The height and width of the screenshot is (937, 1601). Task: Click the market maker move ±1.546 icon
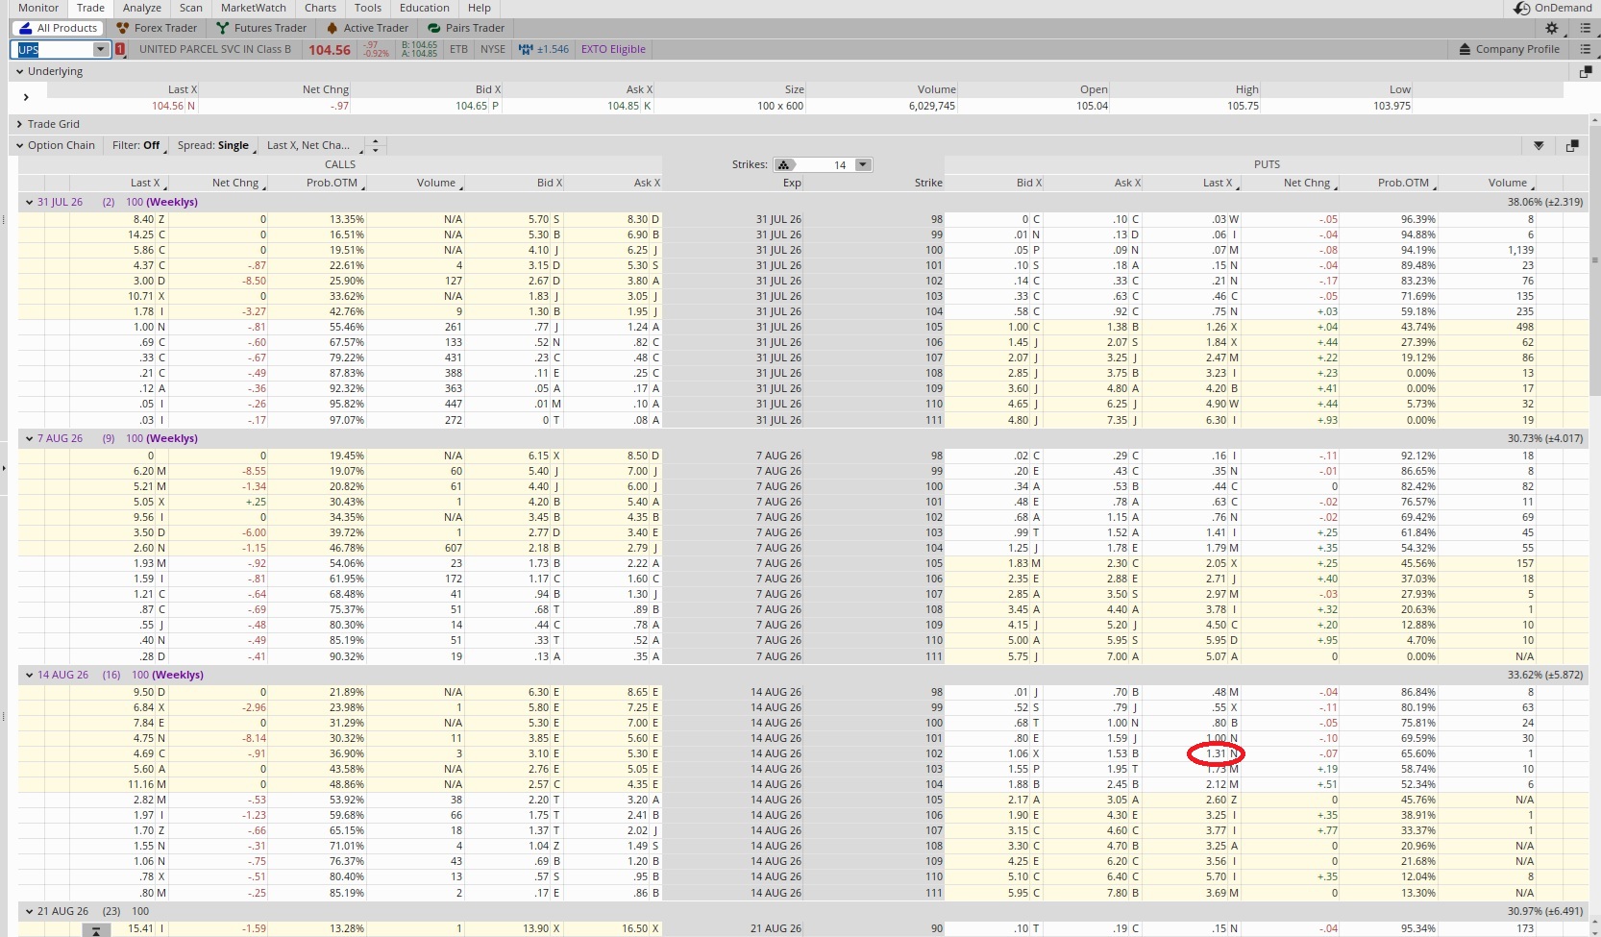click(x=526, y=49)
